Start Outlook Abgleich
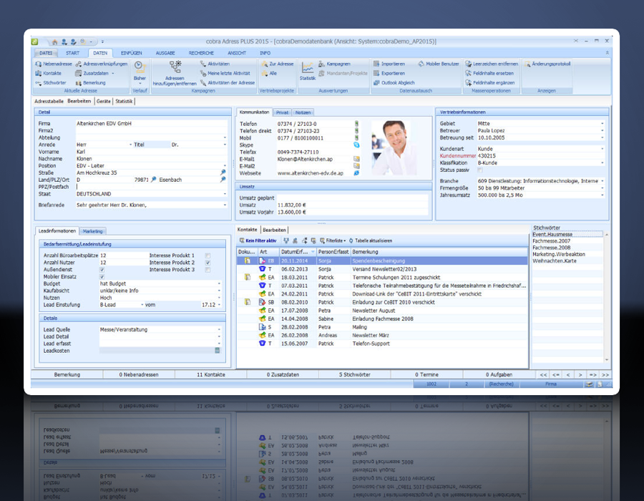 point(394,82)
